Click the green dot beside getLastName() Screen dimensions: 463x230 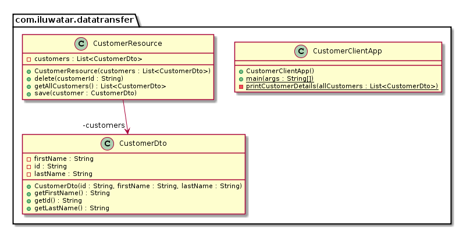click(x=29, y=209)
